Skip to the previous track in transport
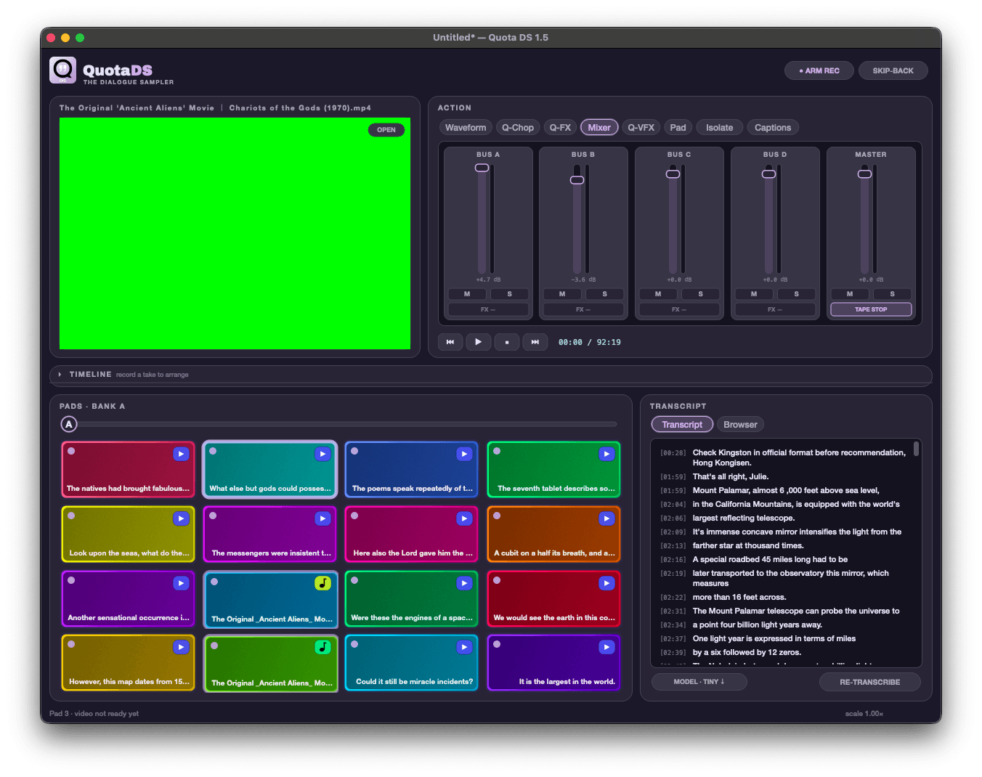The height and width of the screenshot is (777, 982). (x=450, y=342)
